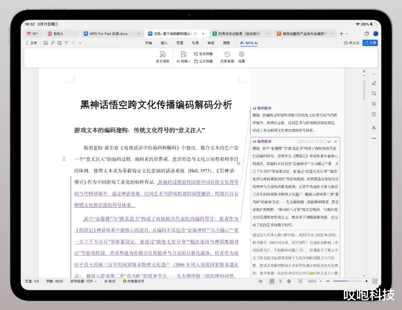Switch to the 插入 ribbon tab
Screen dimensions: 402x310
click(x=164, y=43)
